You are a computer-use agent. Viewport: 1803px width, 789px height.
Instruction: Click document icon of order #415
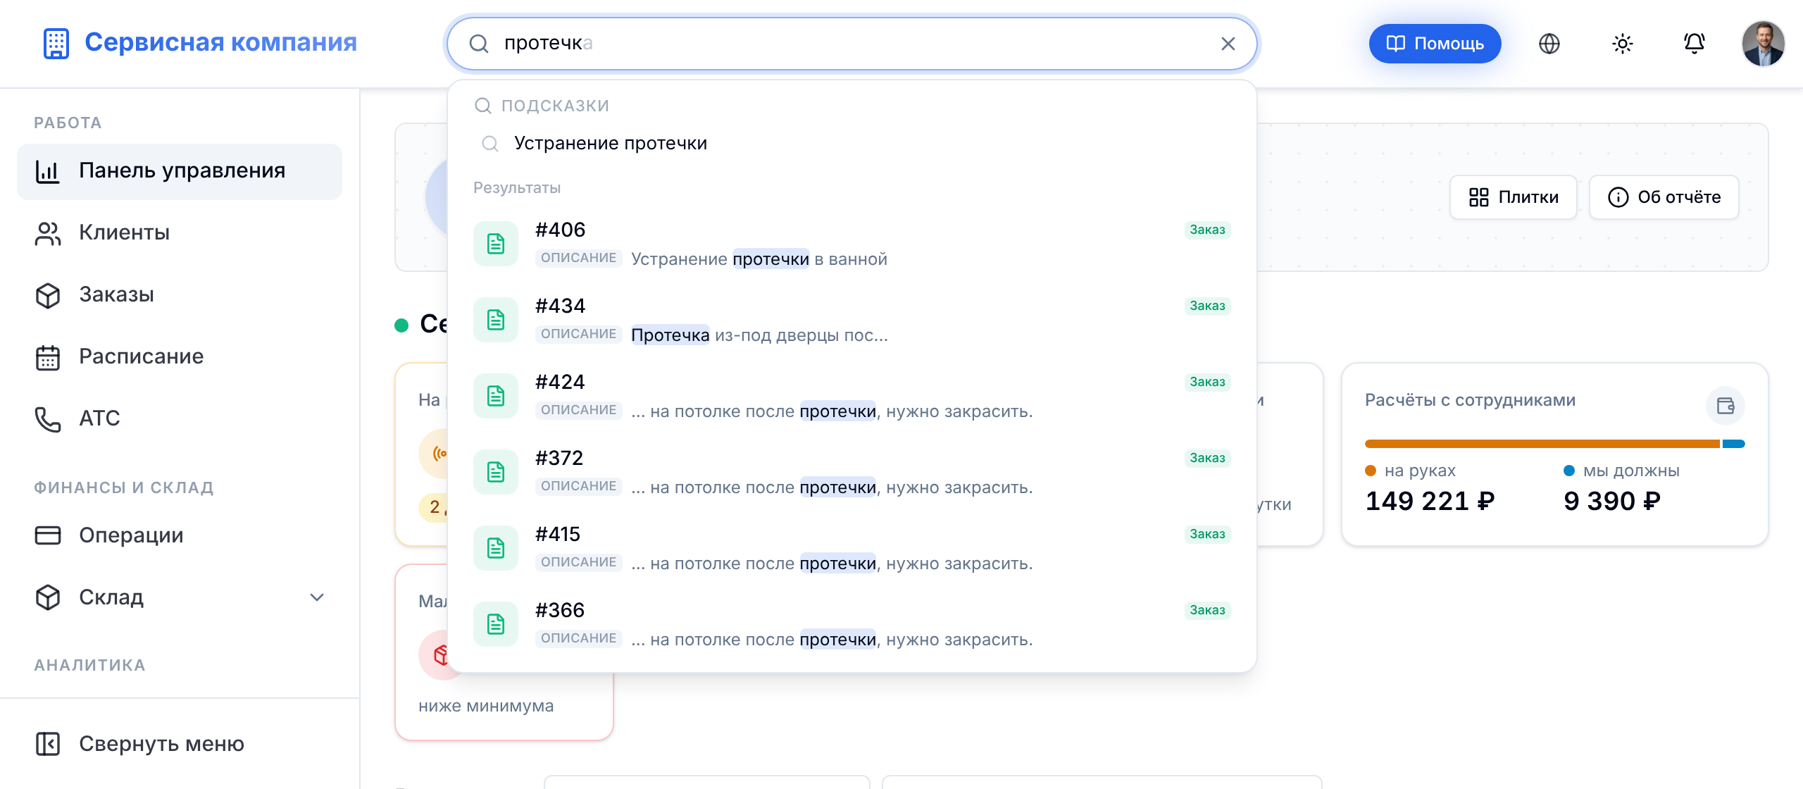tap(496, 548)
